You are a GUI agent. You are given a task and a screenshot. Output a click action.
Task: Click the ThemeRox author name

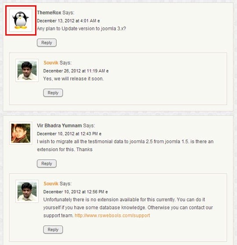49,12
